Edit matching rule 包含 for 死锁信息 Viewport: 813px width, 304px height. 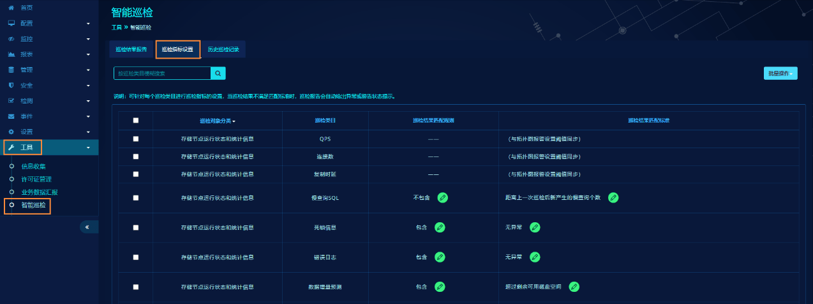coord(440,227)
